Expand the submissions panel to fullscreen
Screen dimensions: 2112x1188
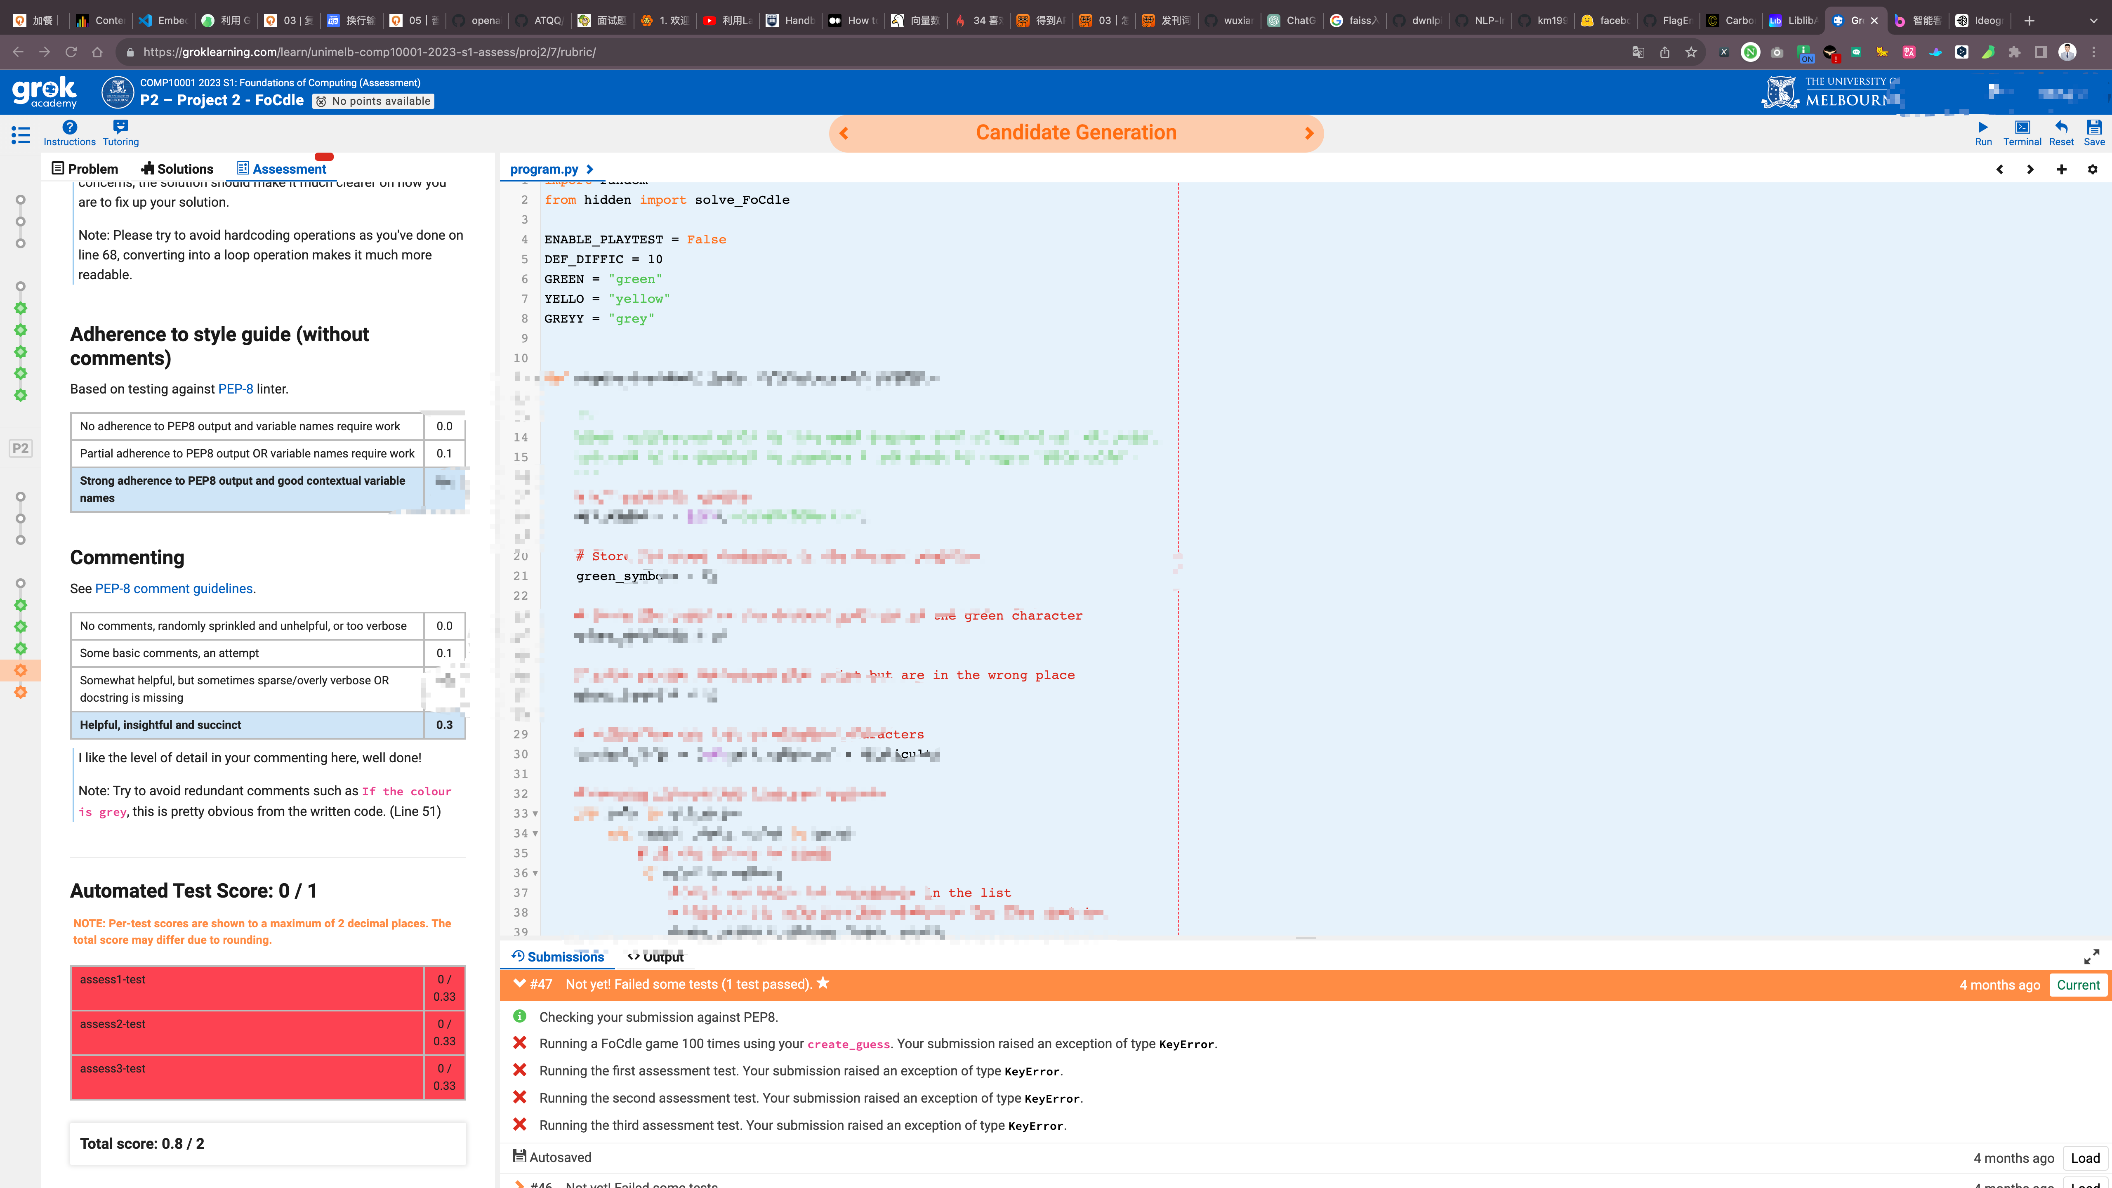click(x=2091, y=957)
